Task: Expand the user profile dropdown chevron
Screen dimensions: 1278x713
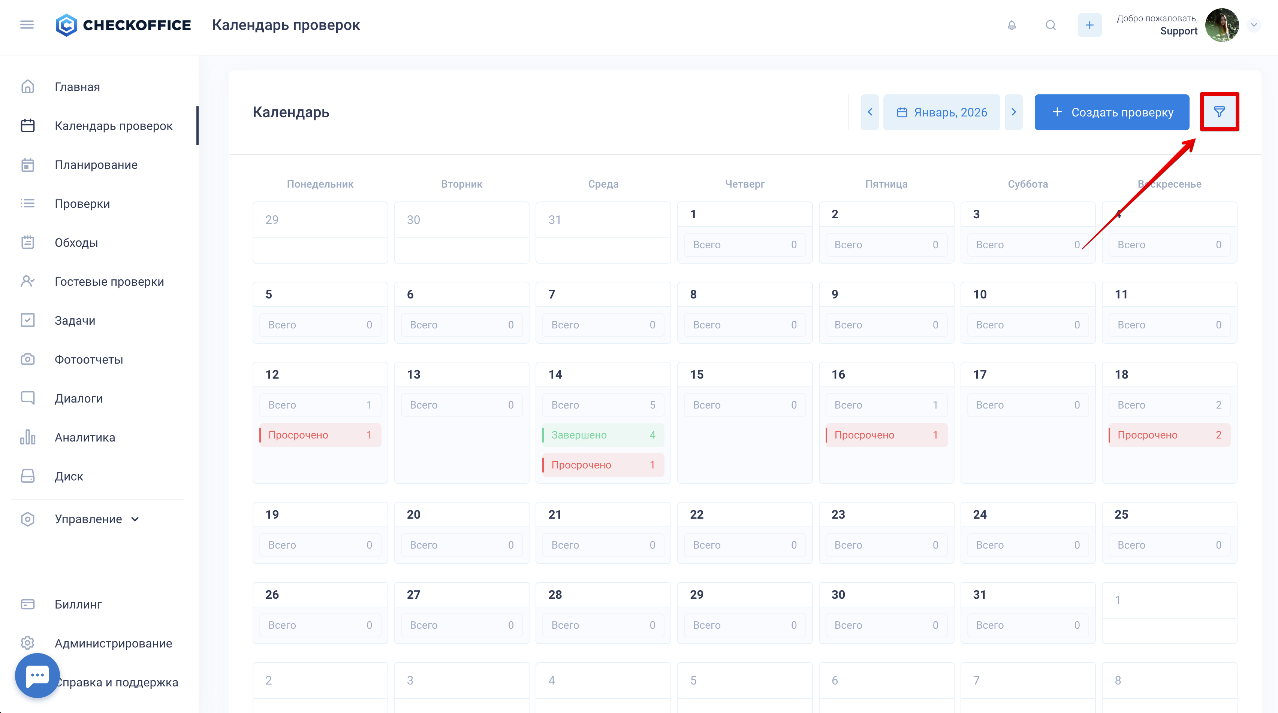Action: (1254, 25)
